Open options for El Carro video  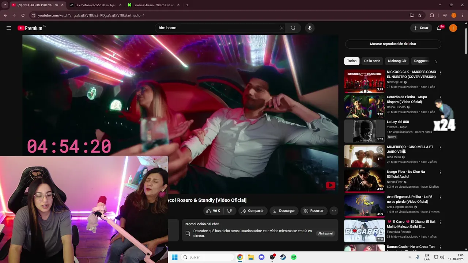point(440,222)
